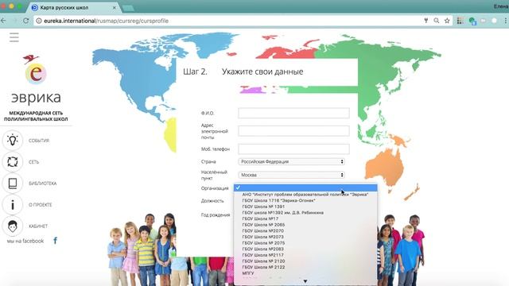Click the saved password key icon
This screenshot has width=509, height=286.
point(426,21)
